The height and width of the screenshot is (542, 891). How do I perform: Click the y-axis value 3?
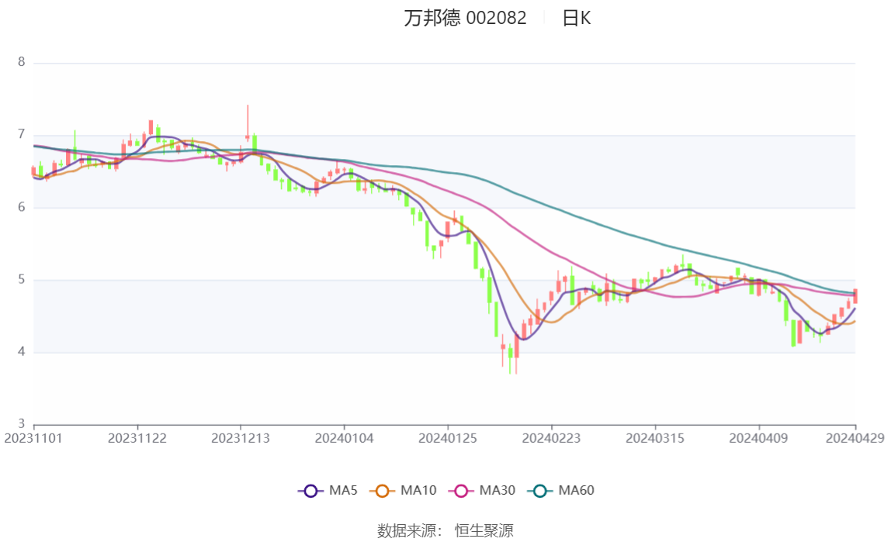point(22,424)
